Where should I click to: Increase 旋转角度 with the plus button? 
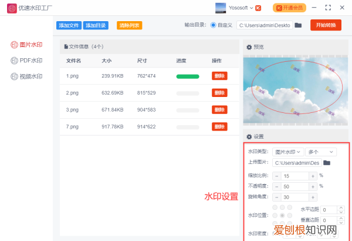click(313, 197)
